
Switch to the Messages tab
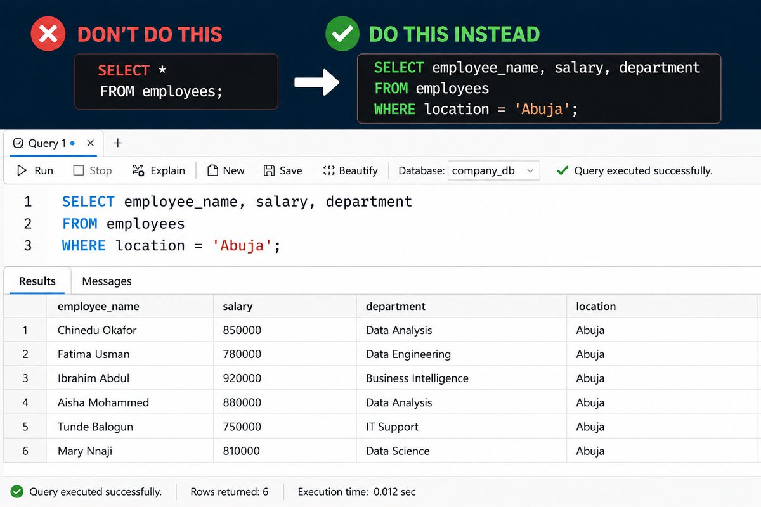pos(107,281)
